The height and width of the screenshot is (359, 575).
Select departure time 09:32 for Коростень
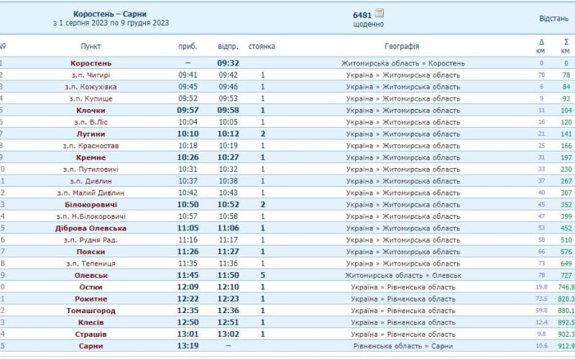click(x=228, y=63)
